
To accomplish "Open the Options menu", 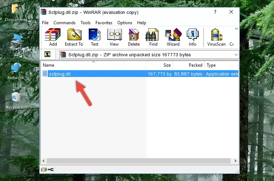I will (x=125, y=23).
